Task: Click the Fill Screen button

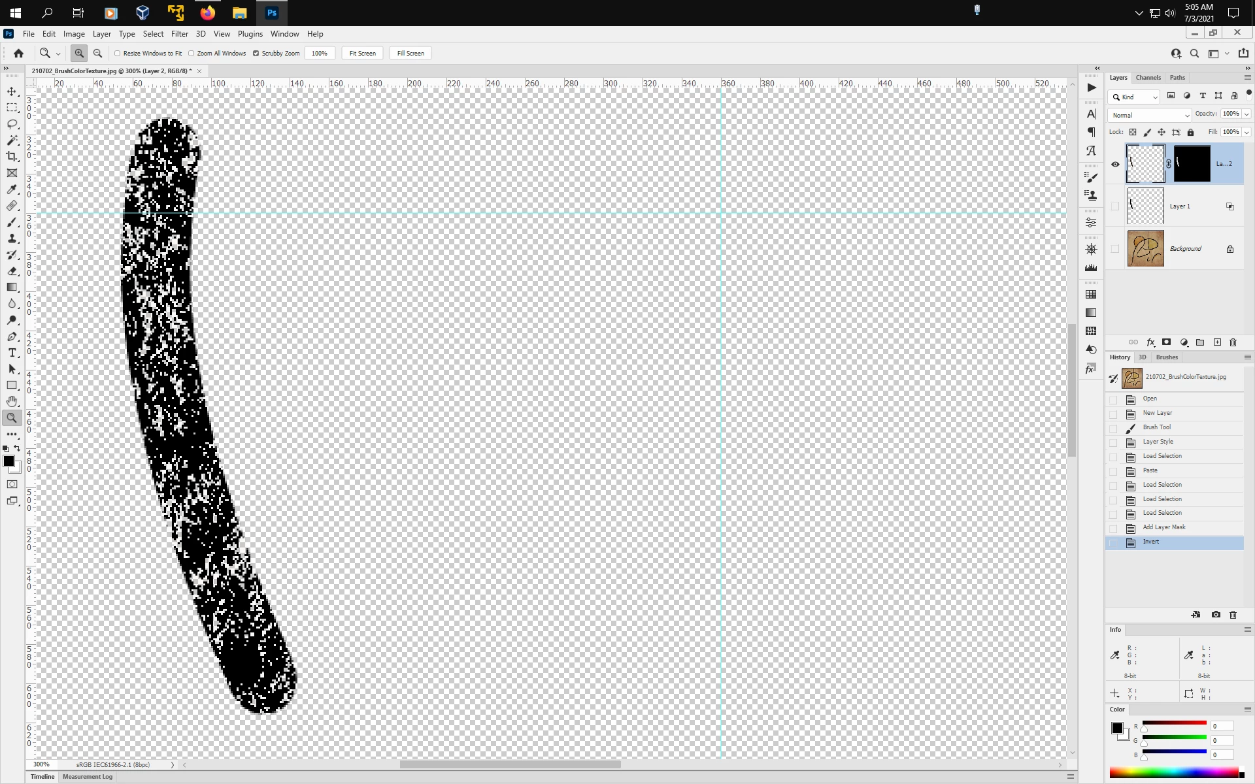Action: point(410,54)
